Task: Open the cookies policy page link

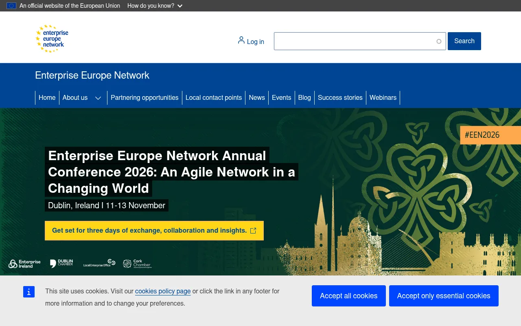Action: pos(163,291)
